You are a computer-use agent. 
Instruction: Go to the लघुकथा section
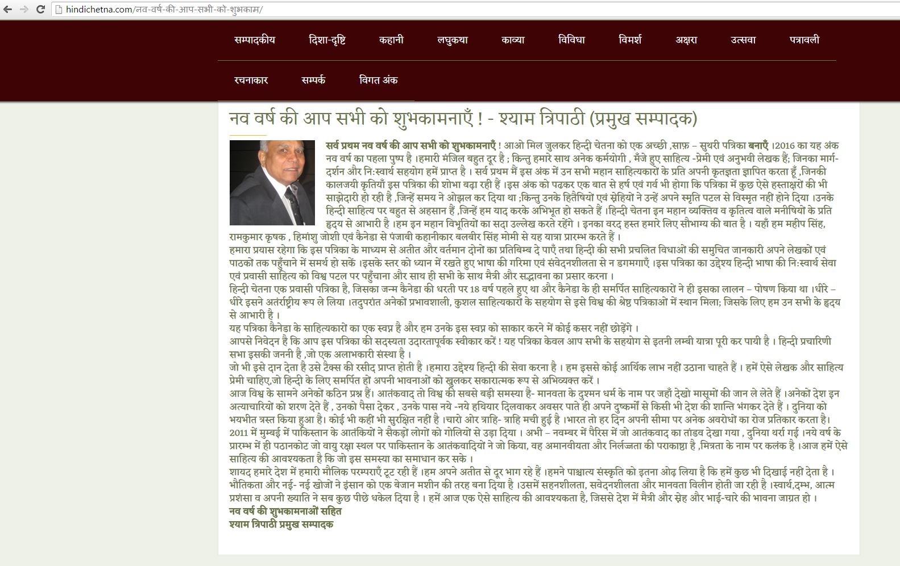coord(453,40)
